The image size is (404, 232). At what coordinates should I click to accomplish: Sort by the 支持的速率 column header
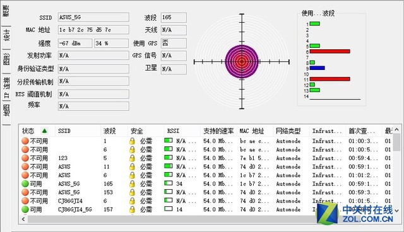pyautogui.click(x=218, y=131)
